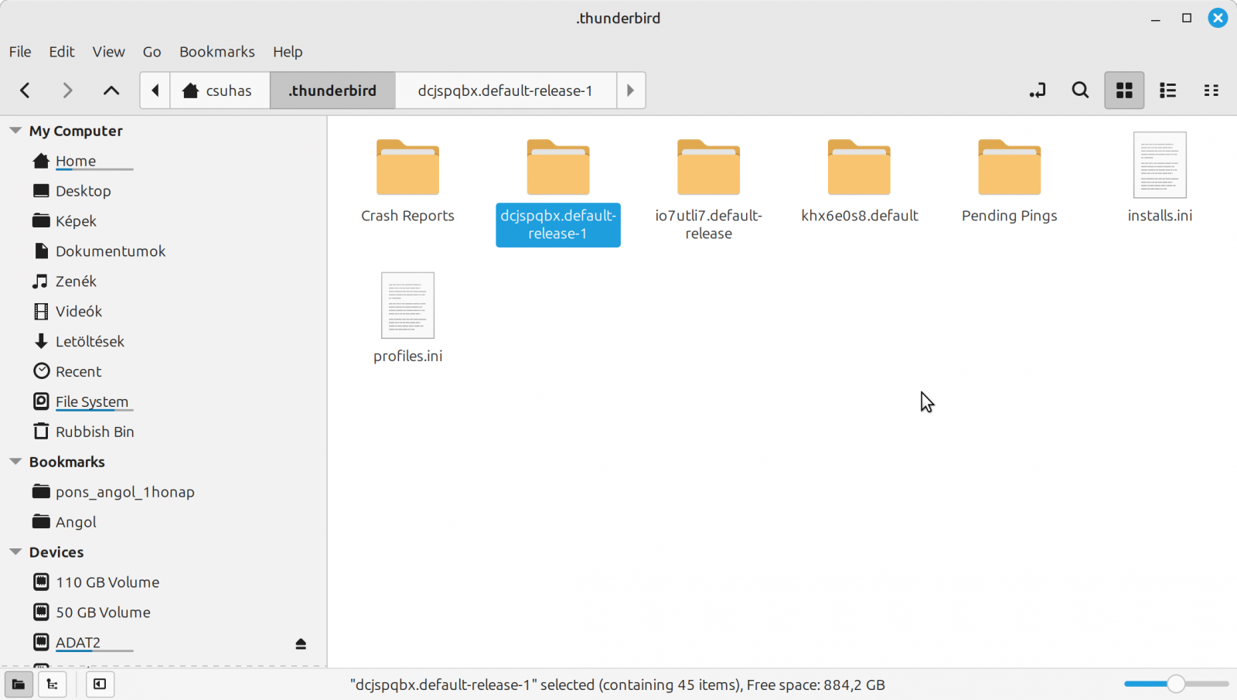Image resolution: width=1237 pixels, height=700 pixels.
Task: Show tree view in the sidebar
Action: pyautogui.click(x=53, y=685)
